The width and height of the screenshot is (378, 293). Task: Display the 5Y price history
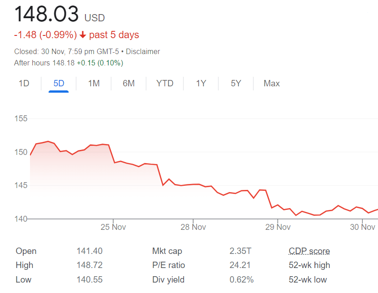pos(236,84)
